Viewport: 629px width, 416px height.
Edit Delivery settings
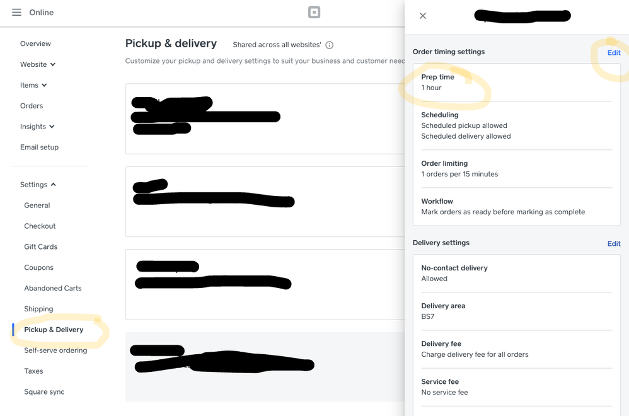(614, 244)
